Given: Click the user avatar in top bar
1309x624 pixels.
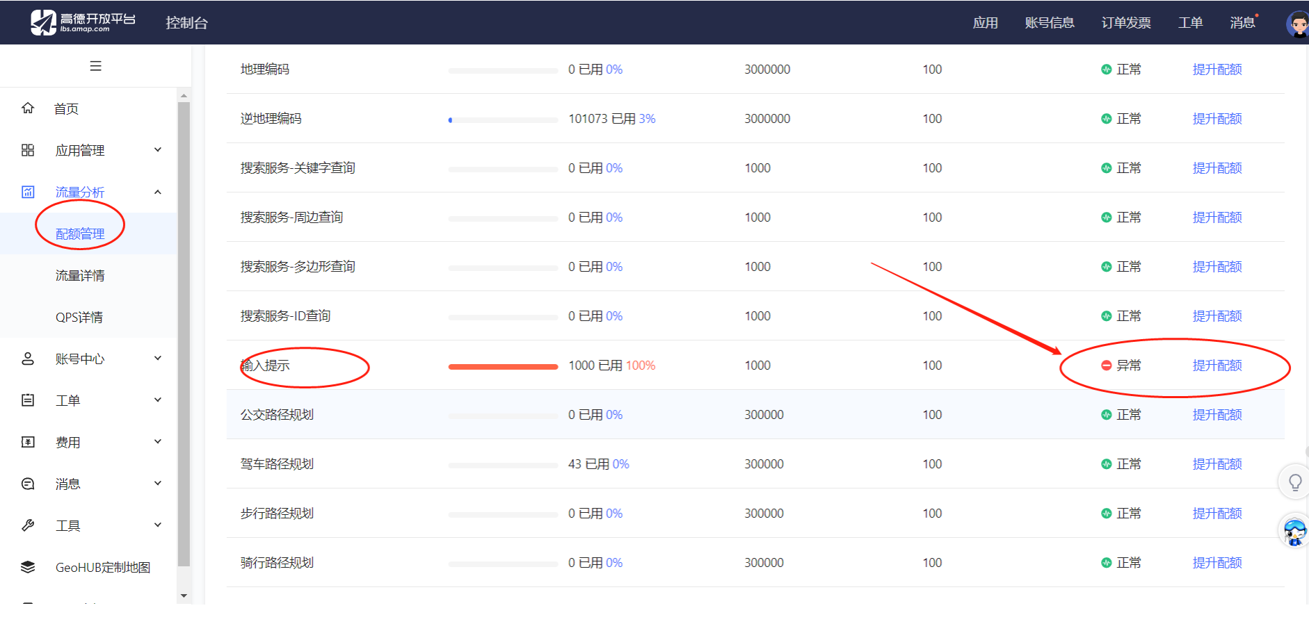Looking at the screenshot, I should pos(1298,24).
